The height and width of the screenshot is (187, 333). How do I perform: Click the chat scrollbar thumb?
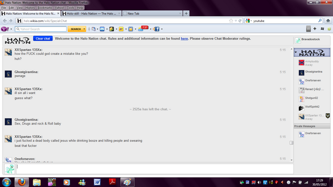[x=291, y=143]
